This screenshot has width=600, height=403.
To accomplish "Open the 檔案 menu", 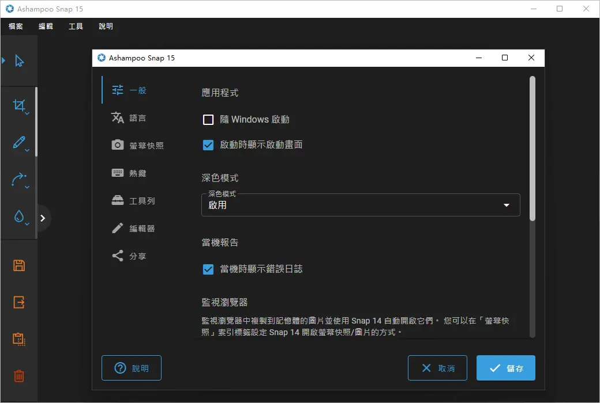I will point(16,26).
